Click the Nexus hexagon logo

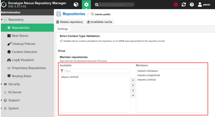click(x=4, y=4)
